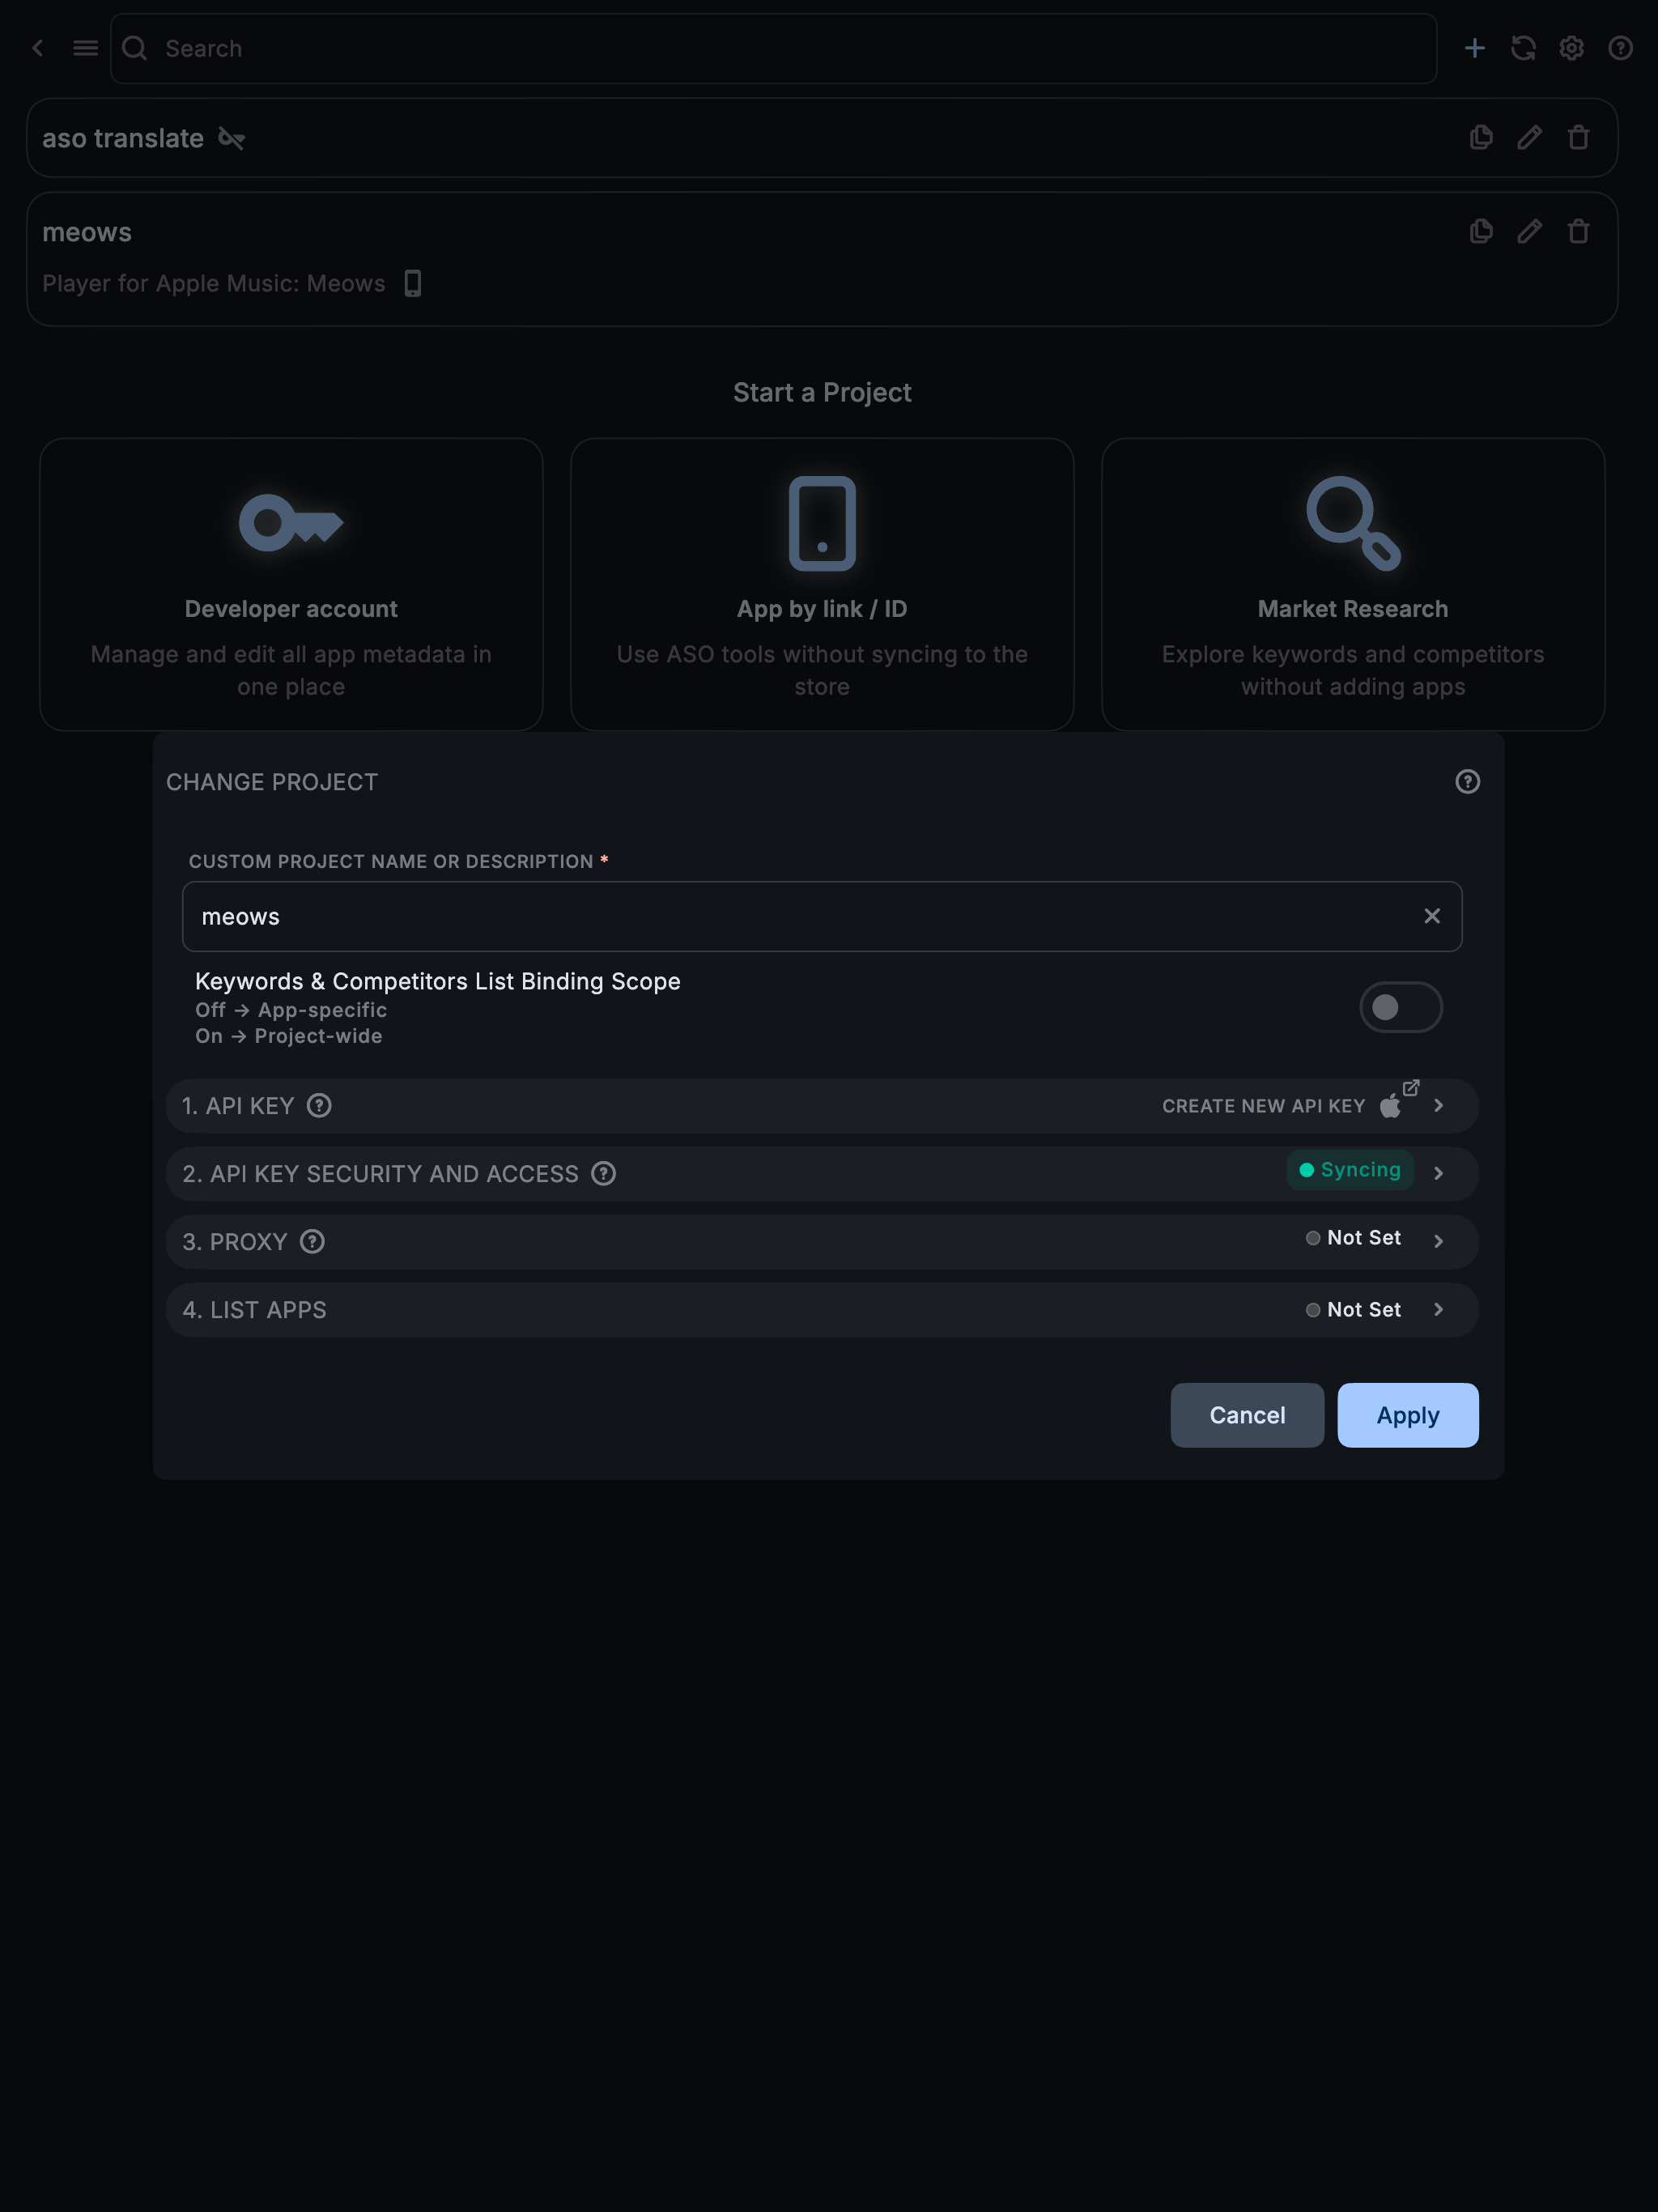Screen dimensions: 1658x2212
Task: Click the hamburger menu icon
Action: pos(85,48)
